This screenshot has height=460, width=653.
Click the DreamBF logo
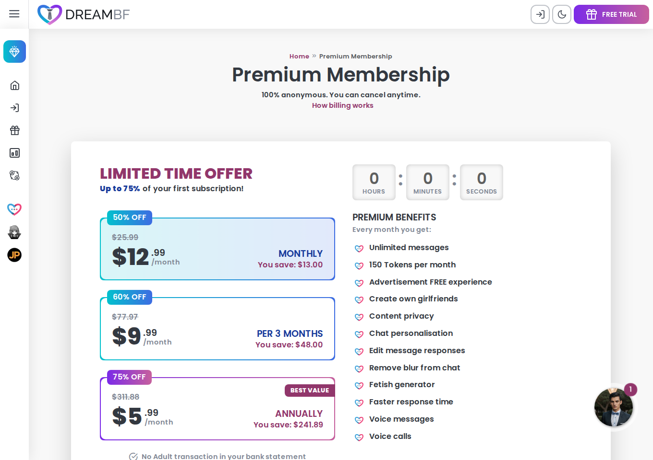[x=84, y=14]
